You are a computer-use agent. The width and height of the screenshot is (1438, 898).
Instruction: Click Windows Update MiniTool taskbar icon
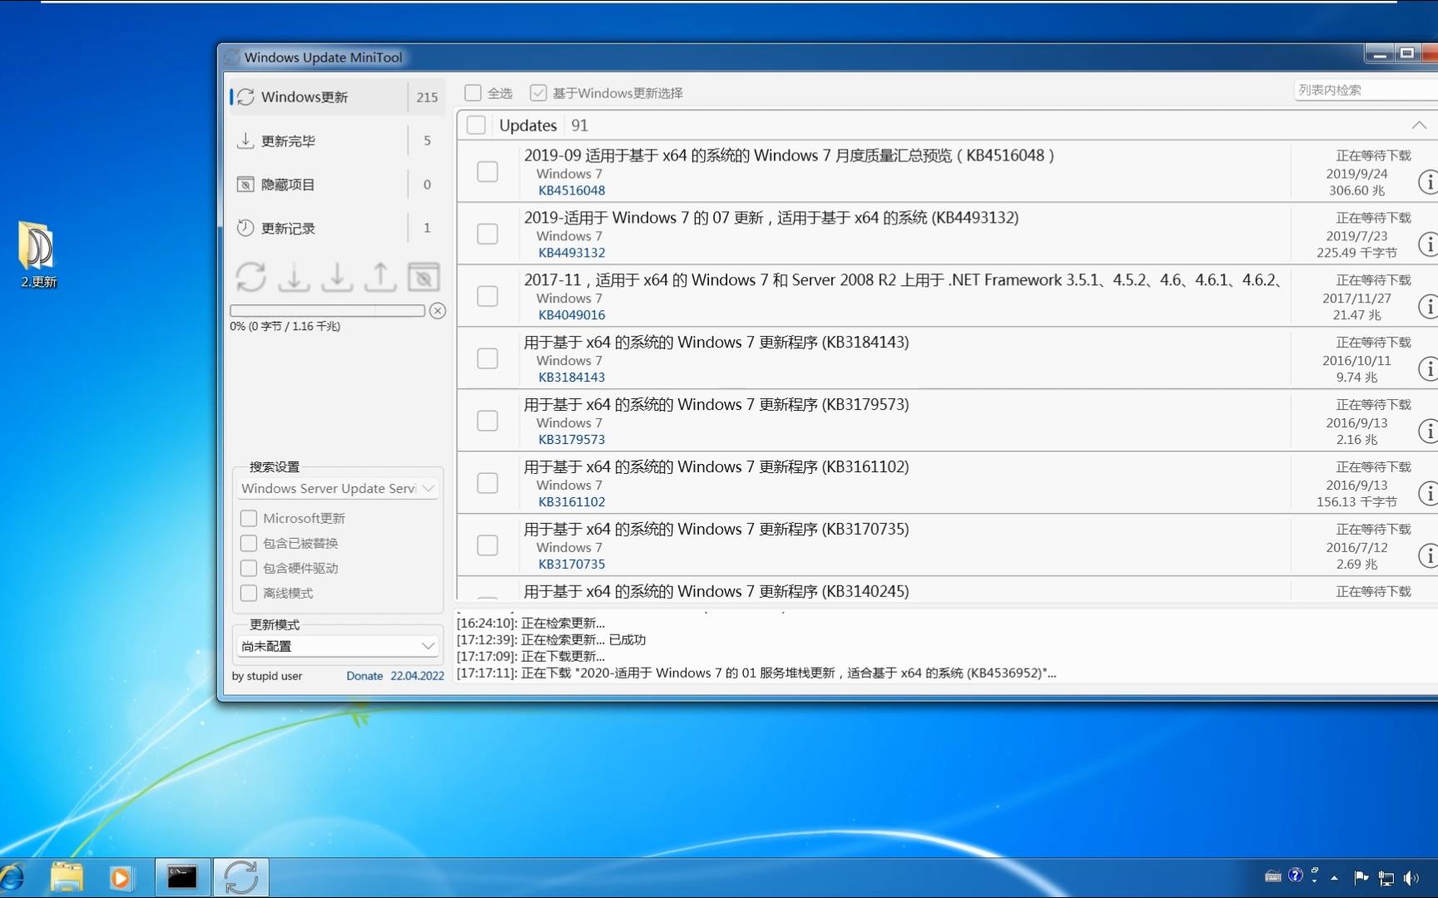(x=240, y=877)
